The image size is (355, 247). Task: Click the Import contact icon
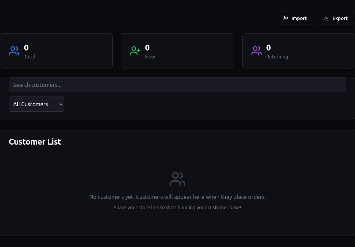(x=286, y=18)
